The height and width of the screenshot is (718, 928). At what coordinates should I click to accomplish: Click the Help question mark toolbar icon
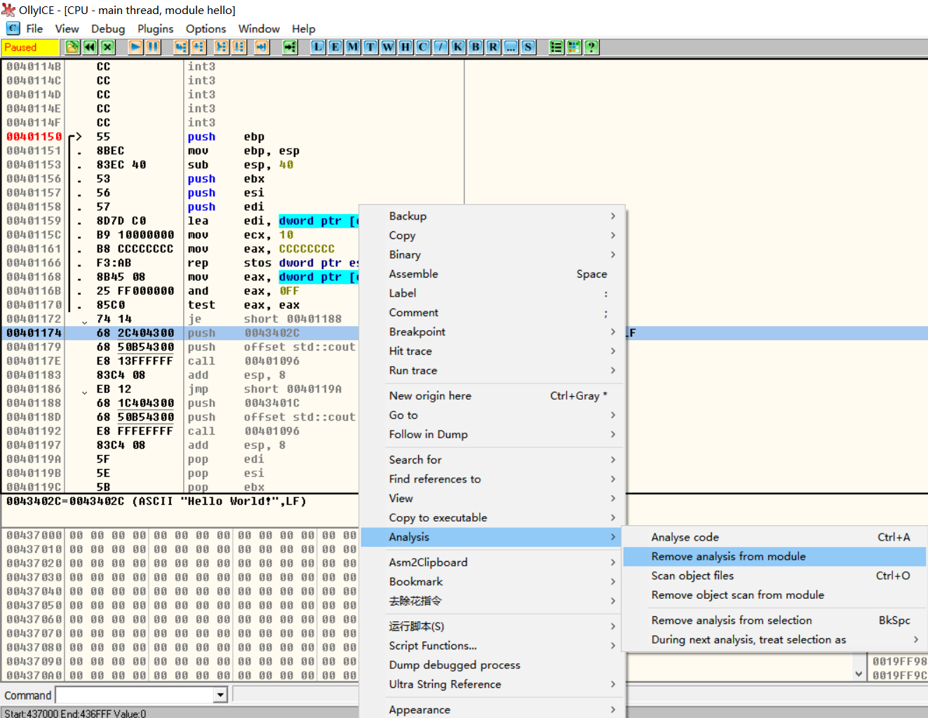coord(591,47)
